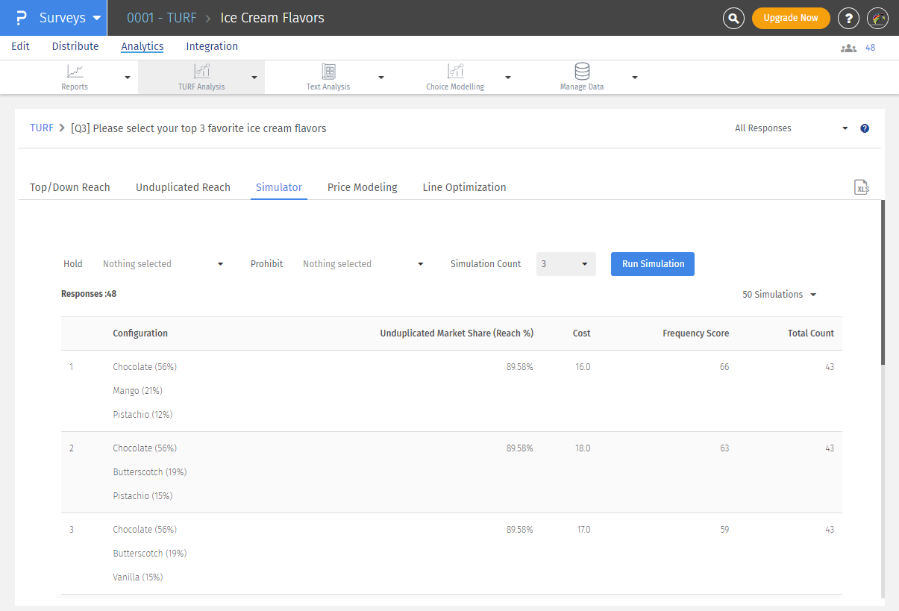
Task: Open the Prohibit dropdown
Action: (x=363, y=264)
